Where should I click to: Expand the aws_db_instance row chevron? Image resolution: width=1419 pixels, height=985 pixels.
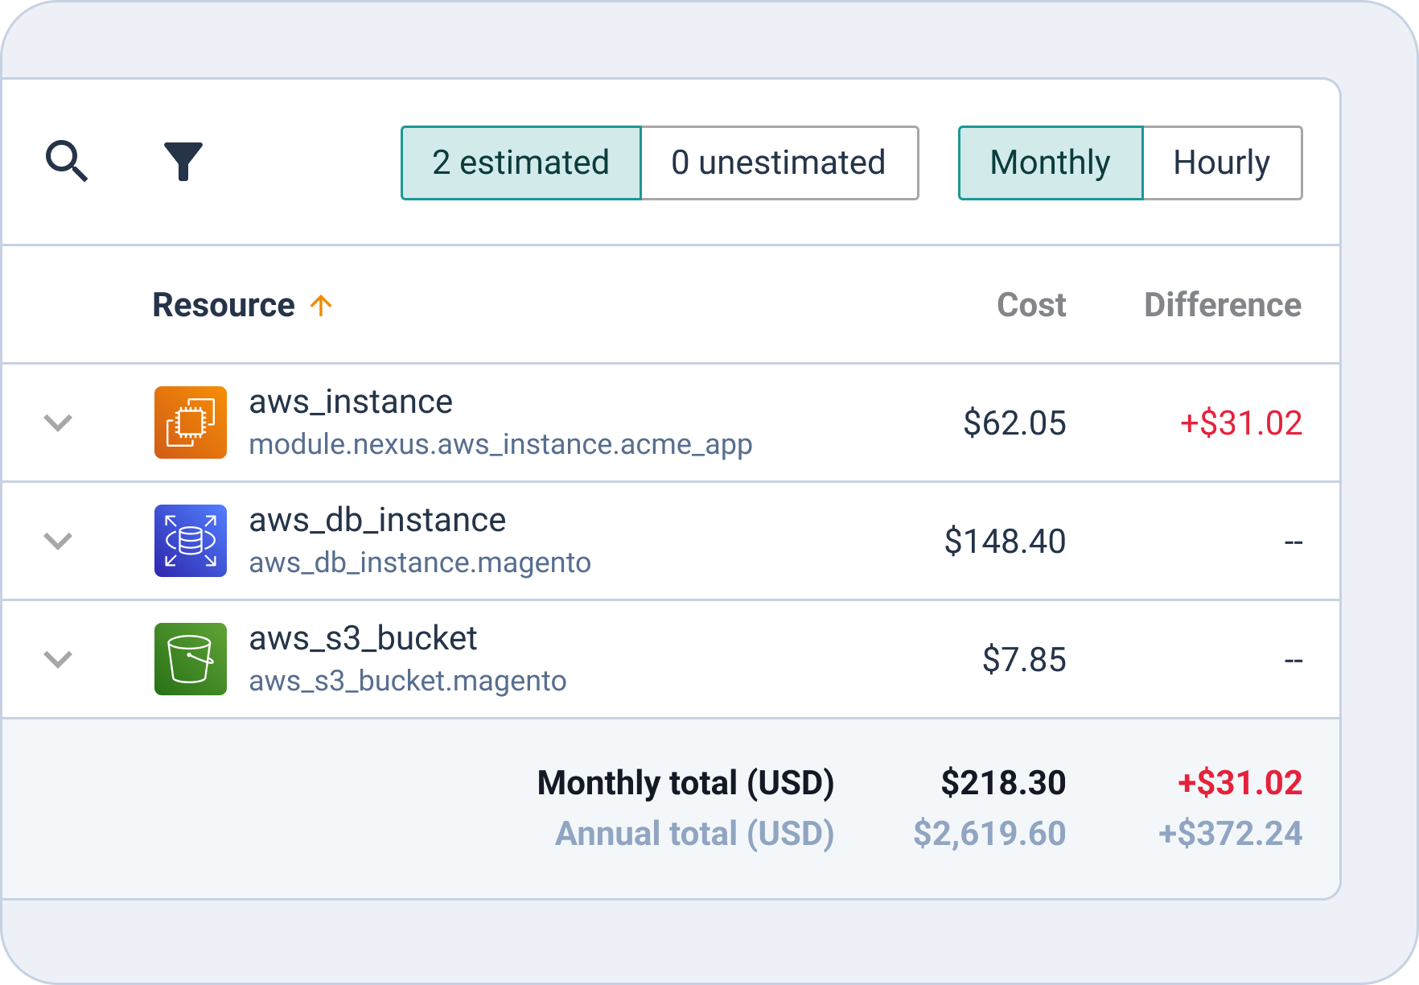point(58,541)
